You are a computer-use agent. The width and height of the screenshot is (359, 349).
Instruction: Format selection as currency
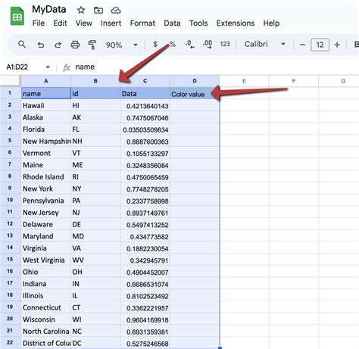point(155,45)
